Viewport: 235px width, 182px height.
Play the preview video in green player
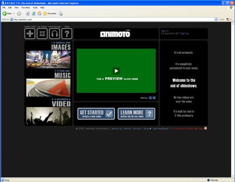click(x=116, y=71)
